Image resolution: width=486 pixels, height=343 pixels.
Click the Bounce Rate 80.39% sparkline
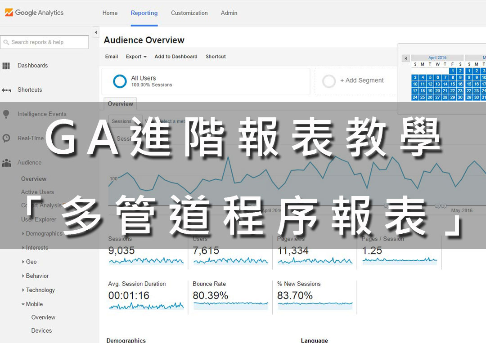coord(231,306)
